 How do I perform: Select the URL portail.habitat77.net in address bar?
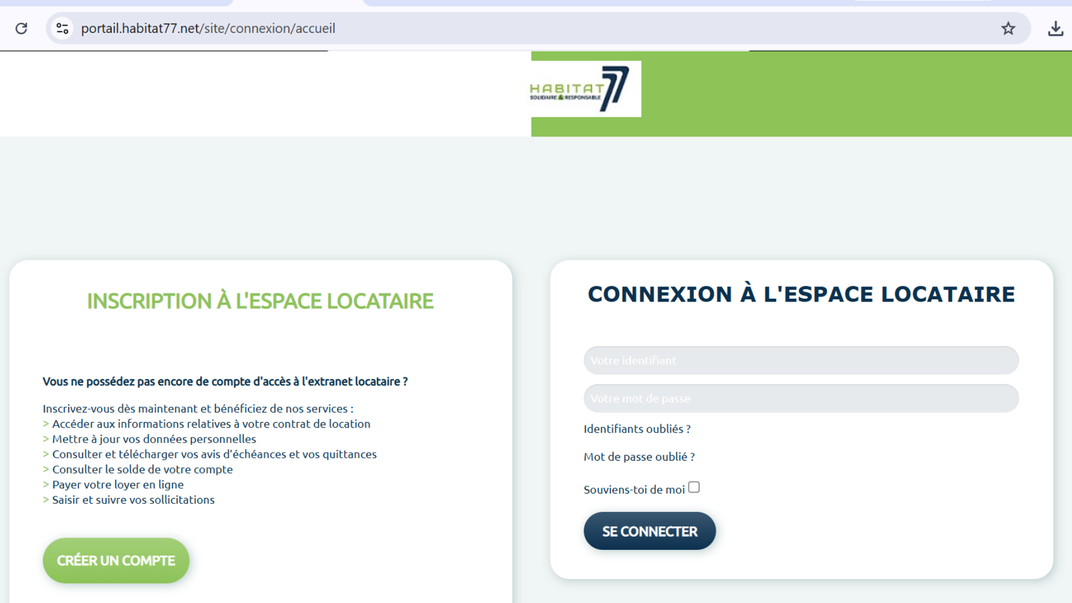click(208, 28)
